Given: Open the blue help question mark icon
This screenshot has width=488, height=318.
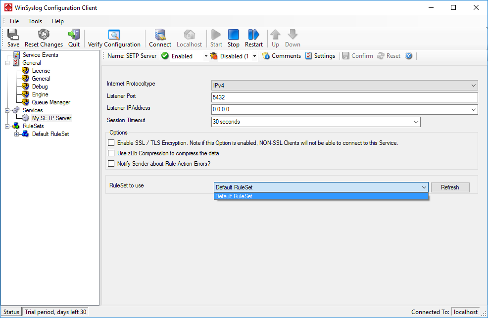Looking at the screenshot, I should (409, 56).
